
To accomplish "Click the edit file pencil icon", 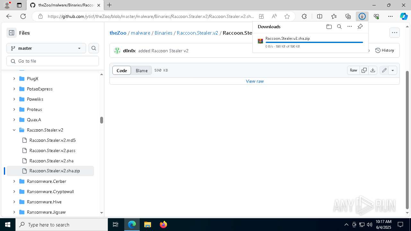I will click(x=384, y=70).
